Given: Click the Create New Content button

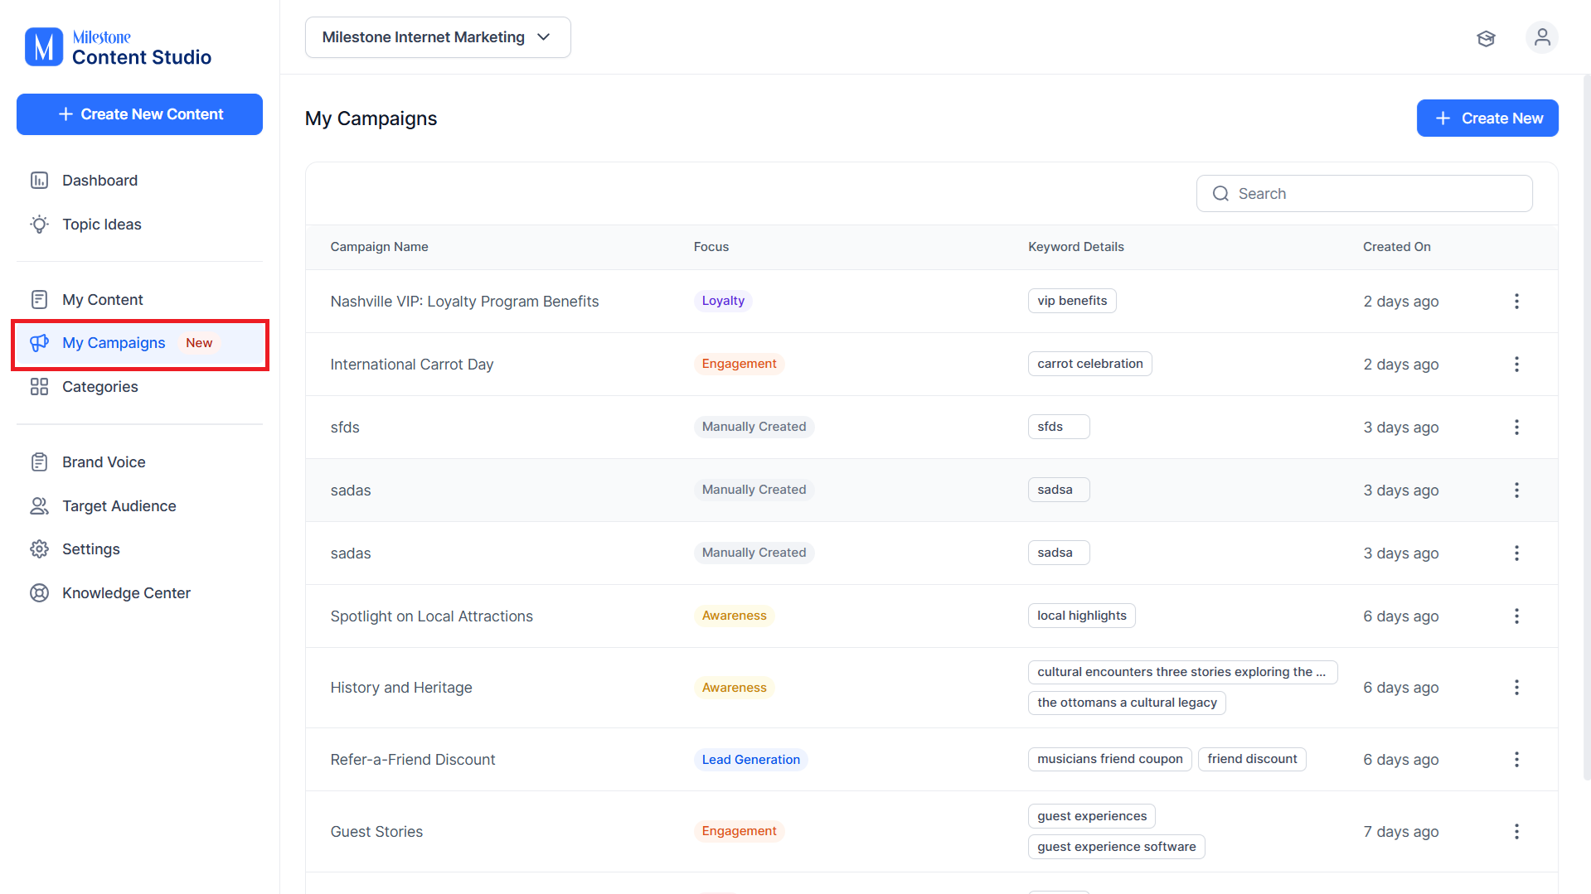Looking at the screenshot, I should (139, 114).
